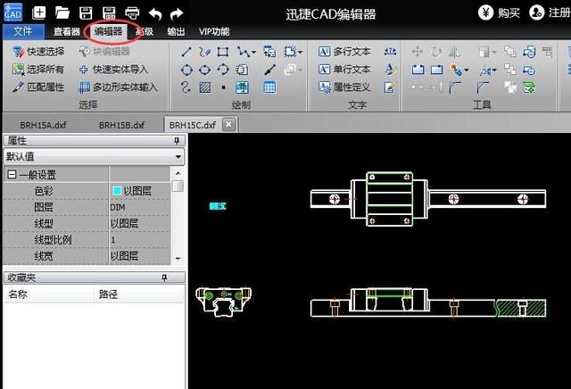Screen dimensions: 571x389
Task: Click the Save As icon
Action: [109, 13]
